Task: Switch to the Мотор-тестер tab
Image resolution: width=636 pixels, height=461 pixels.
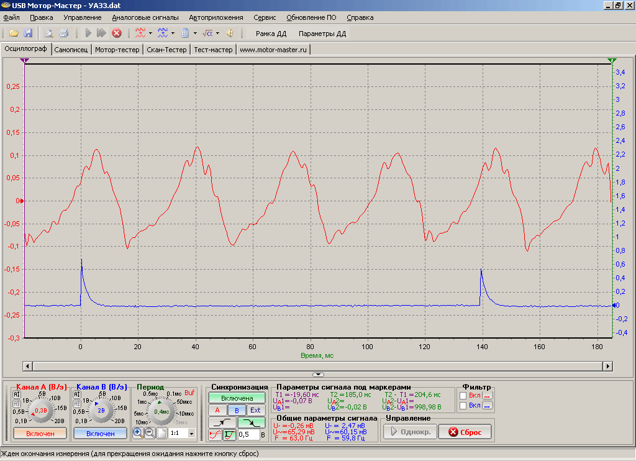Action: [117, 50]
